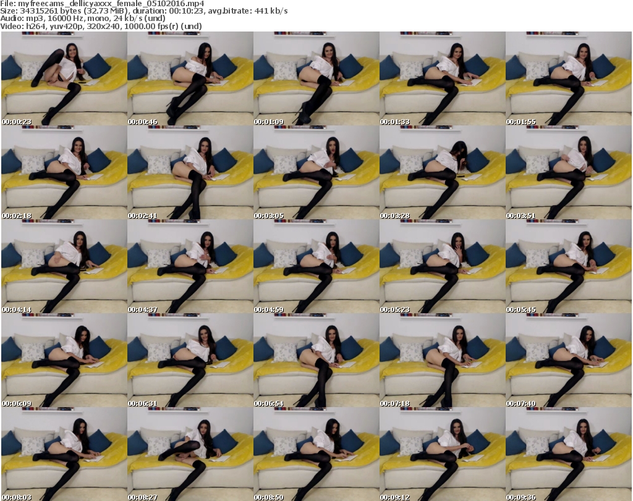The height and width of the screenshot is (501, 633).
Task: Select the thumbnail at 00:02:18
Action: pos(64,173)
